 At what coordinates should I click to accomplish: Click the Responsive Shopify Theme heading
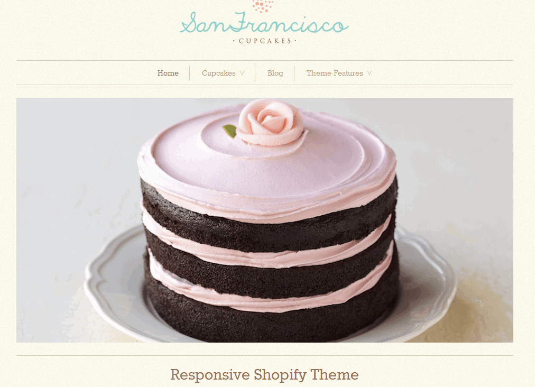pyautogui.click(x=264, y=375)
